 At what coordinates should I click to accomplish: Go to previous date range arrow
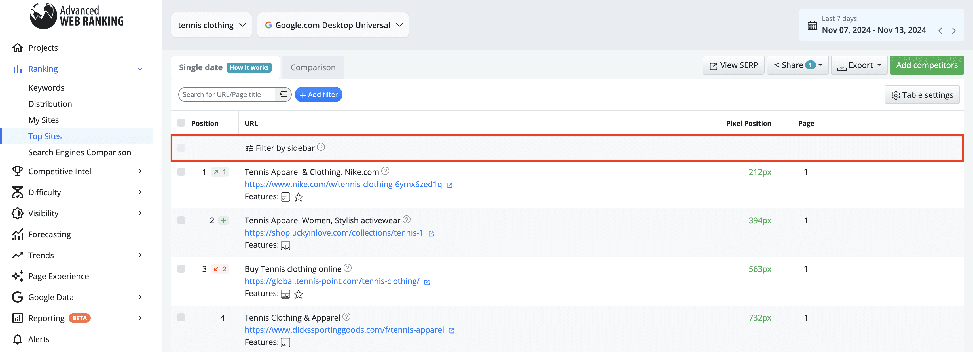pos(940,31)
